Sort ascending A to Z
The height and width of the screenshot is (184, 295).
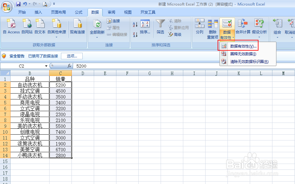(135, 24)
